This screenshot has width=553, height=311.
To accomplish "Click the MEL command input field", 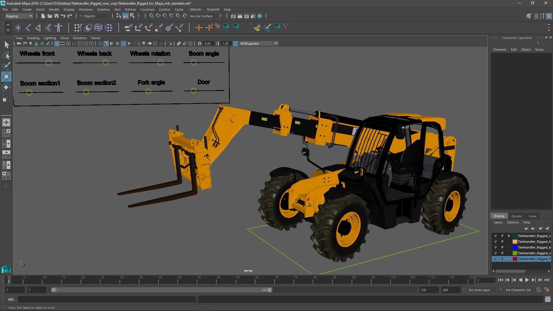I will (x=107, y=299).
